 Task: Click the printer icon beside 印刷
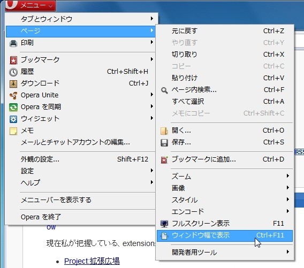tap(13, 43)
